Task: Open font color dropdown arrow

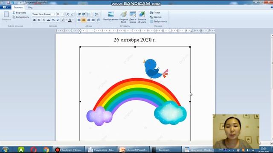Action: tap(73, 20)
